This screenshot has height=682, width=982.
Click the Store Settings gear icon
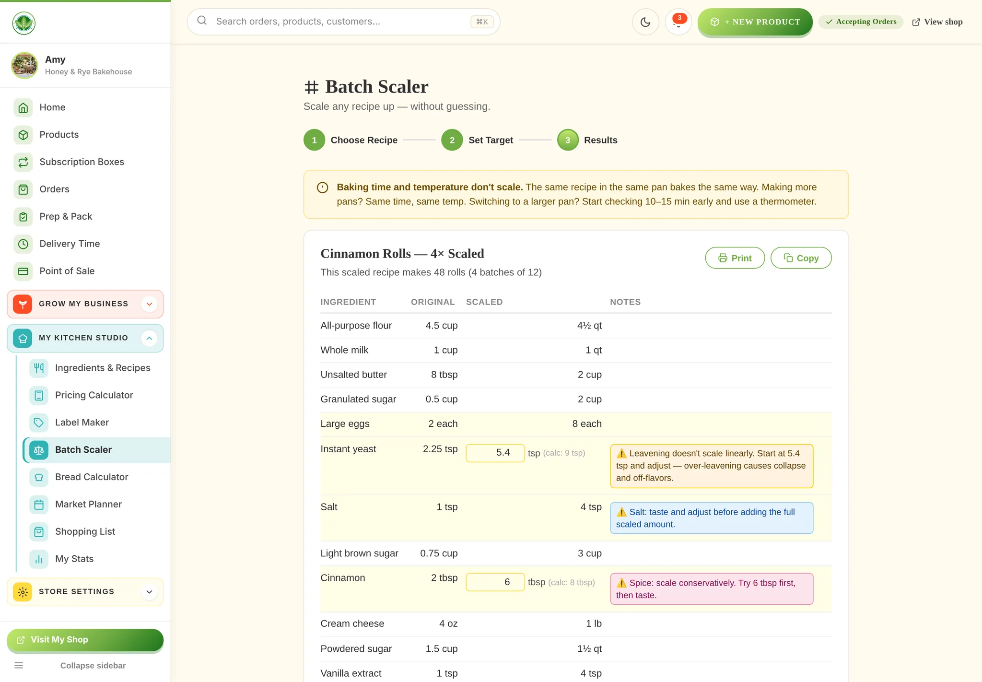23,592
